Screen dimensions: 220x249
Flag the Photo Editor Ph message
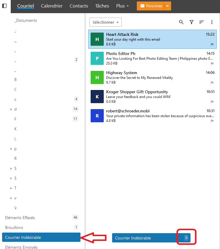(212, 64)
